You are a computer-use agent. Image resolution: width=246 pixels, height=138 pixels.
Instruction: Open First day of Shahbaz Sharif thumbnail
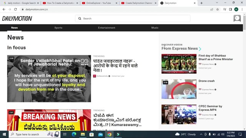(x=179, y=64)
